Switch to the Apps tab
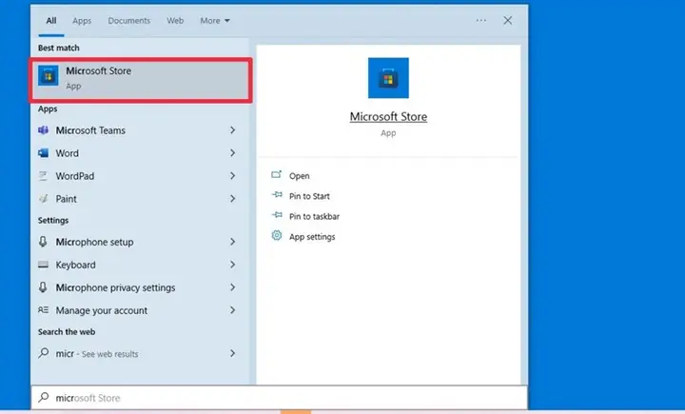This screenshot has height=414, width=685. tap(82, 21)
